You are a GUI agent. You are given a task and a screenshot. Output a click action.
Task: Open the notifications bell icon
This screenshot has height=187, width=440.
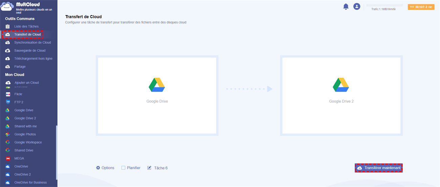coord(346,6)
